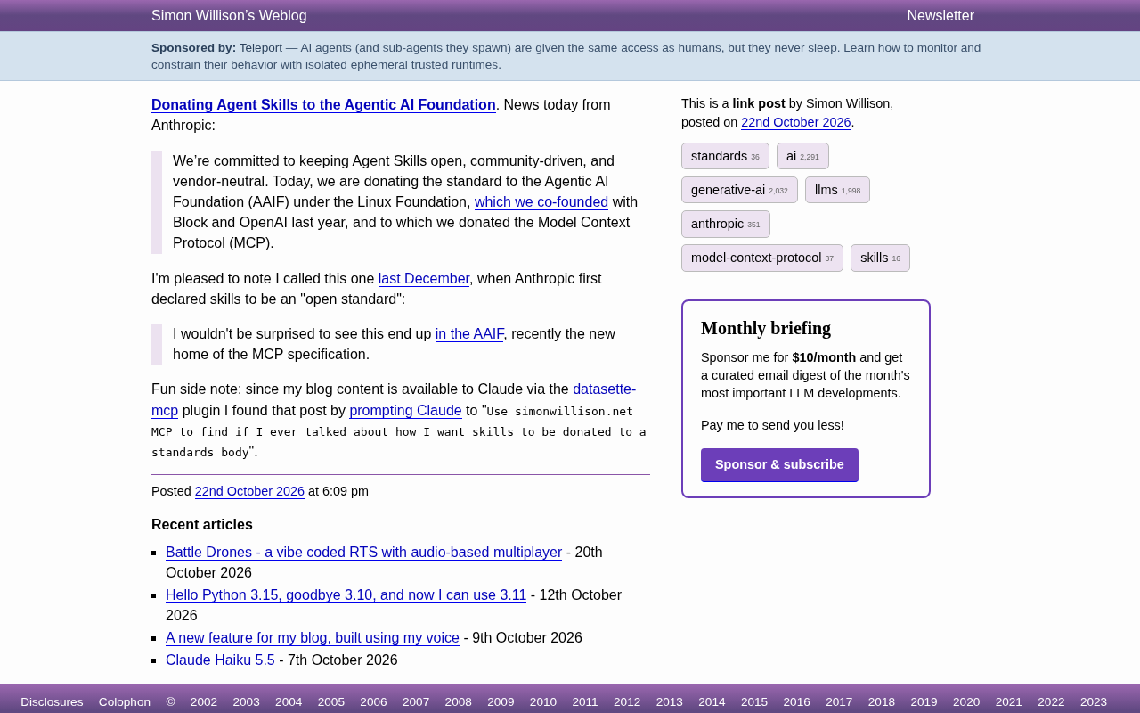Open the 'last December' link
Image resolution: width=1140 pixels, height=713 pixels.
424,279
